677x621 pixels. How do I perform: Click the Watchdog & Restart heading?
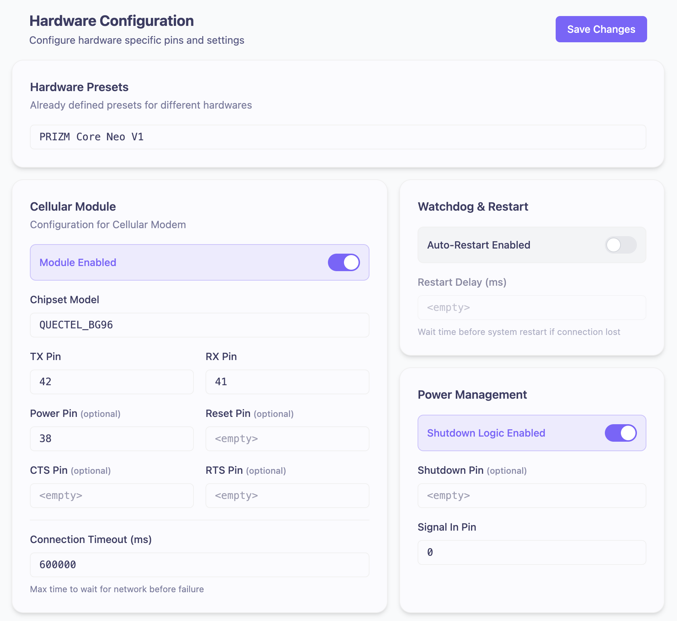pos(473,207)
